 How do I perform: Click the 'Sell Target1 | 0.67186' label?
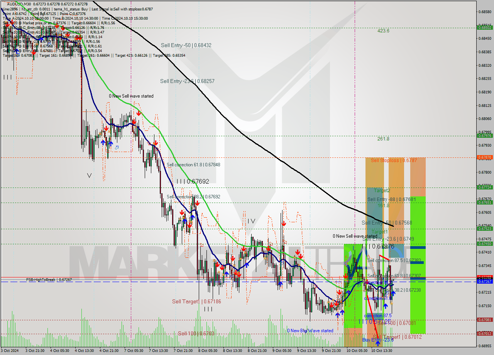(x=196, y=301)
